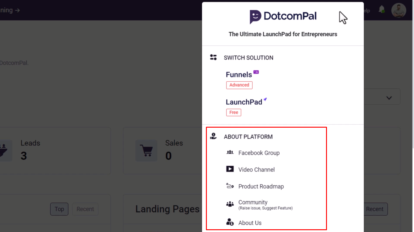Click the Facebook Group people icon
Screen dimensions: 414x232
230,152
